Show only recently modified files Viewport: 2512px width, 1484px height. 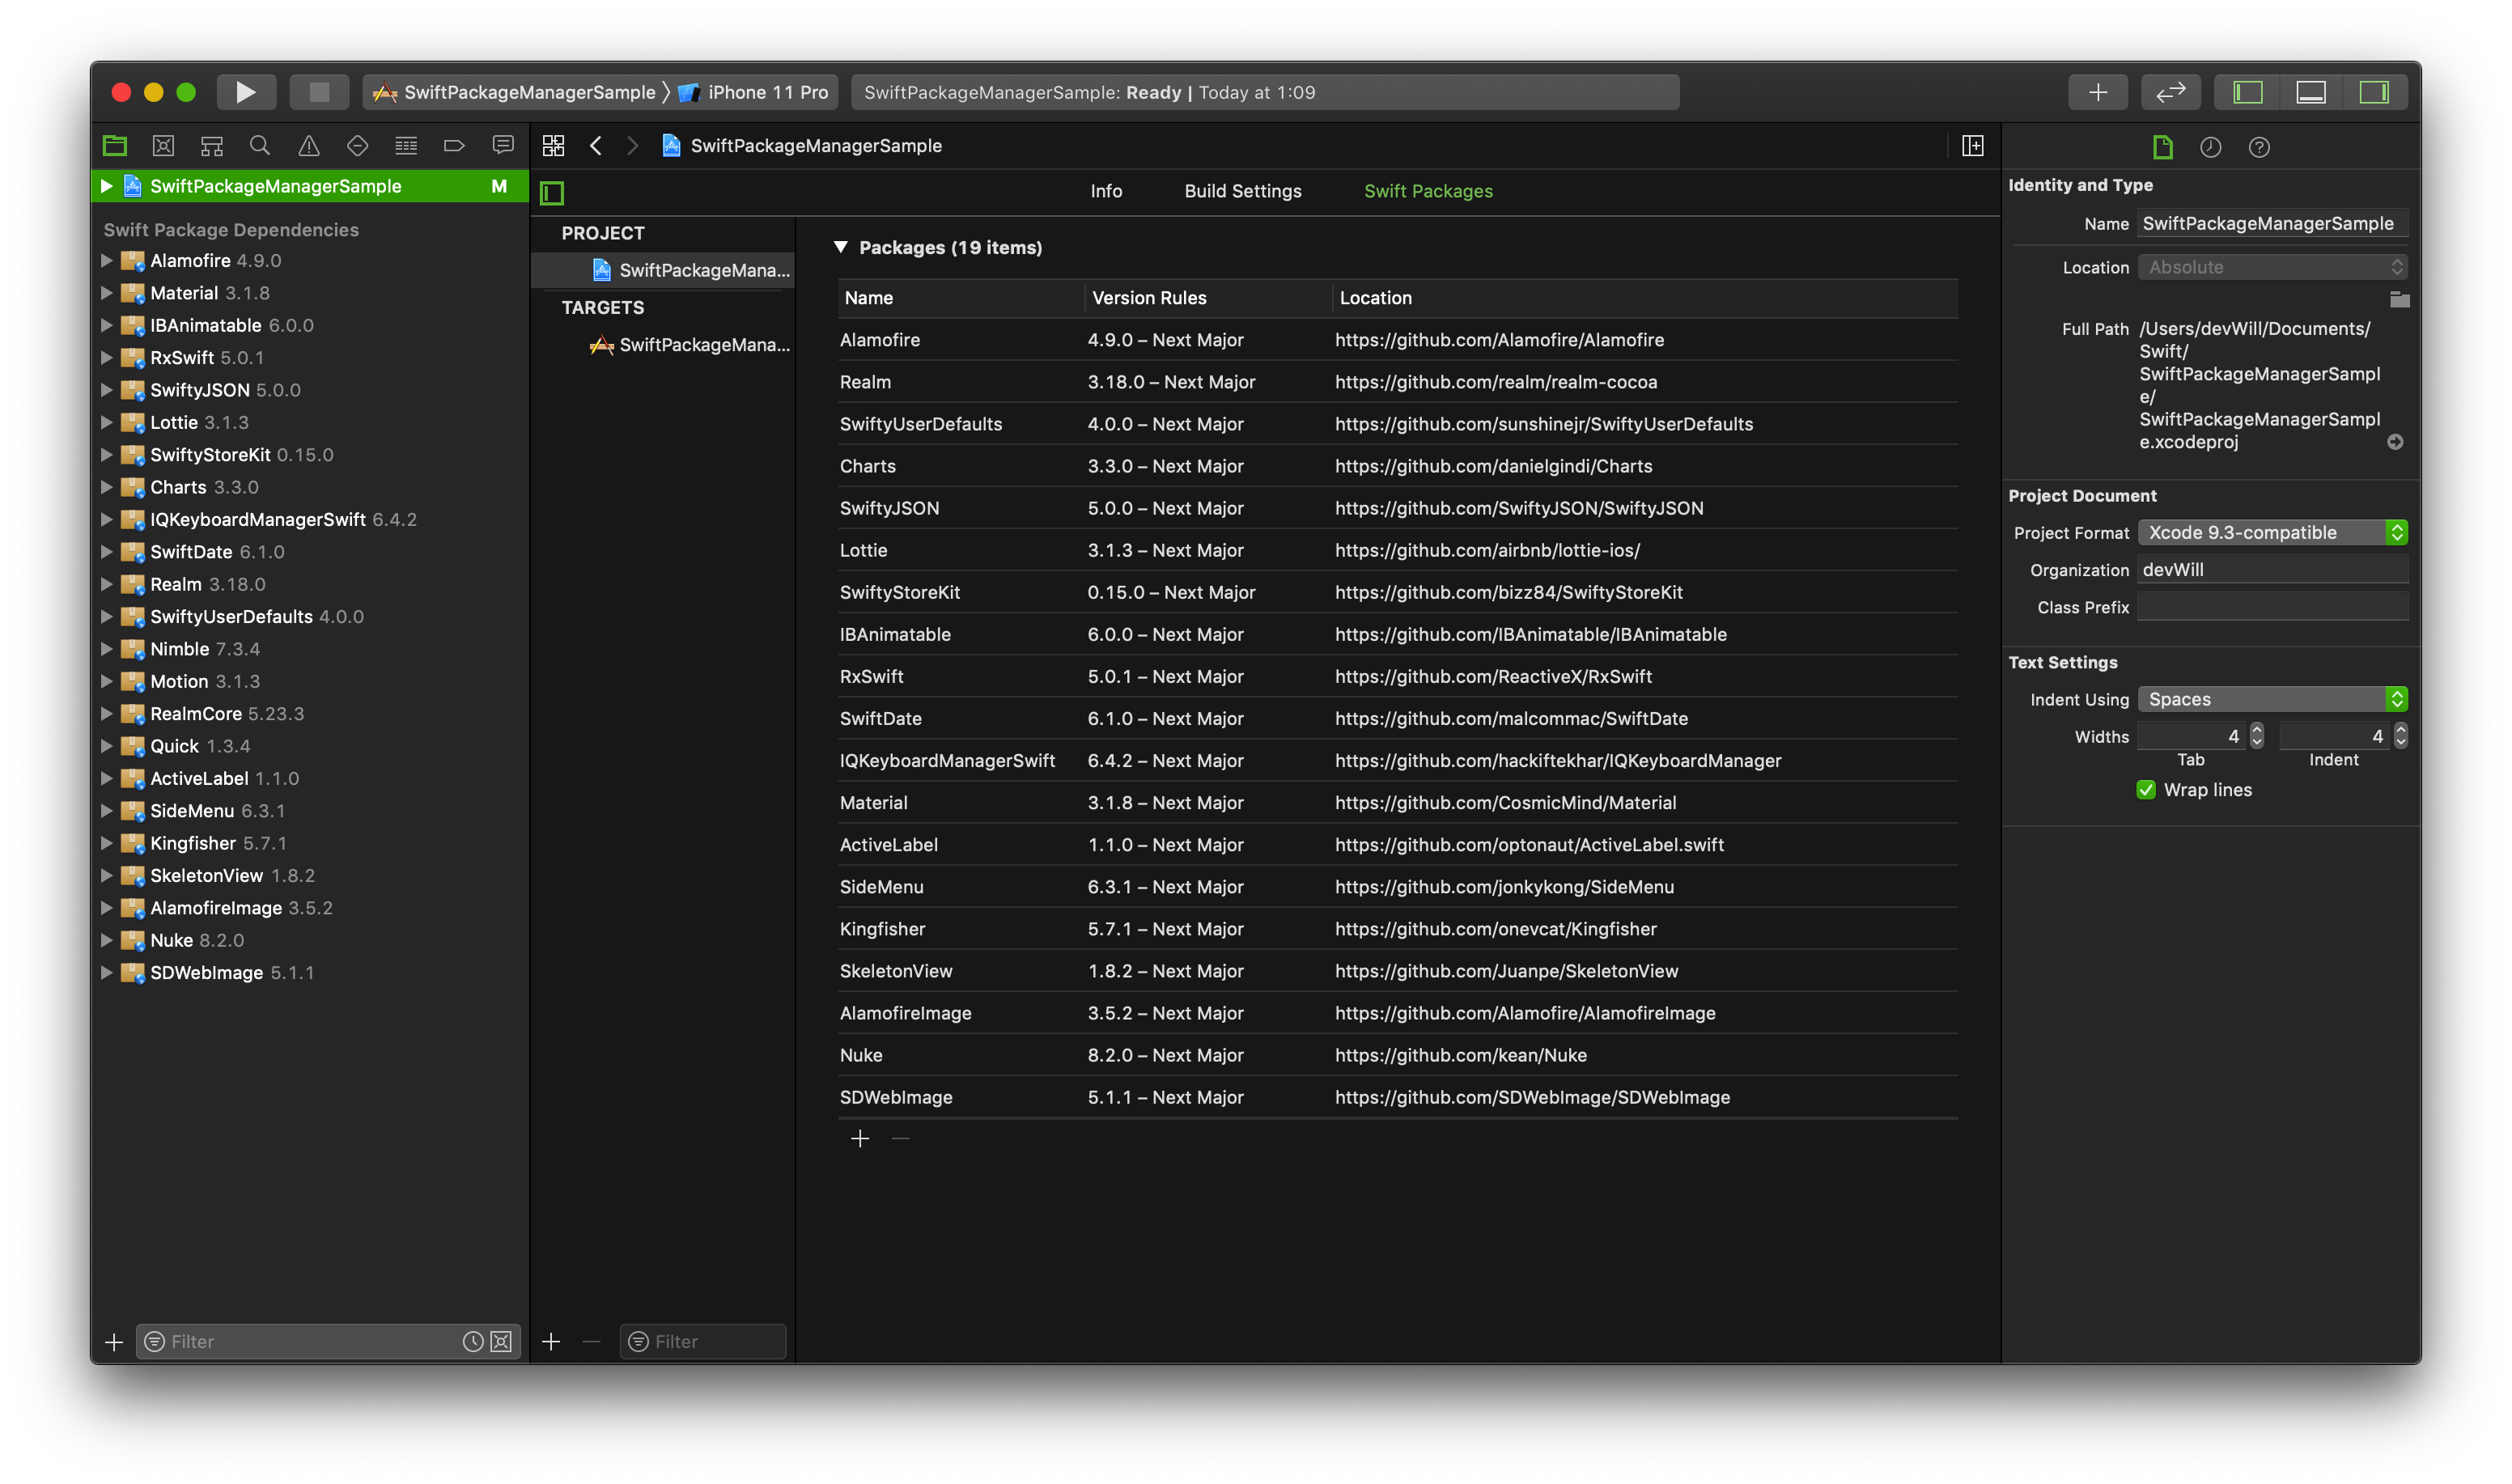point(473,1341)
